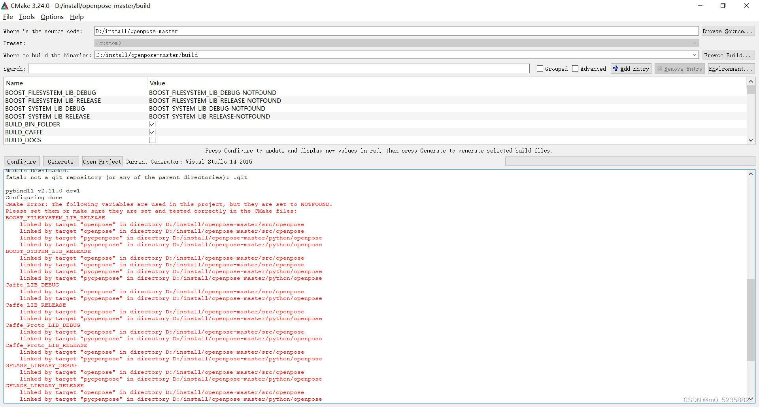Click 'Configuring done' in the output log
Image resolution: width=759 pixels, height=407 pixels.
[34, 198]
